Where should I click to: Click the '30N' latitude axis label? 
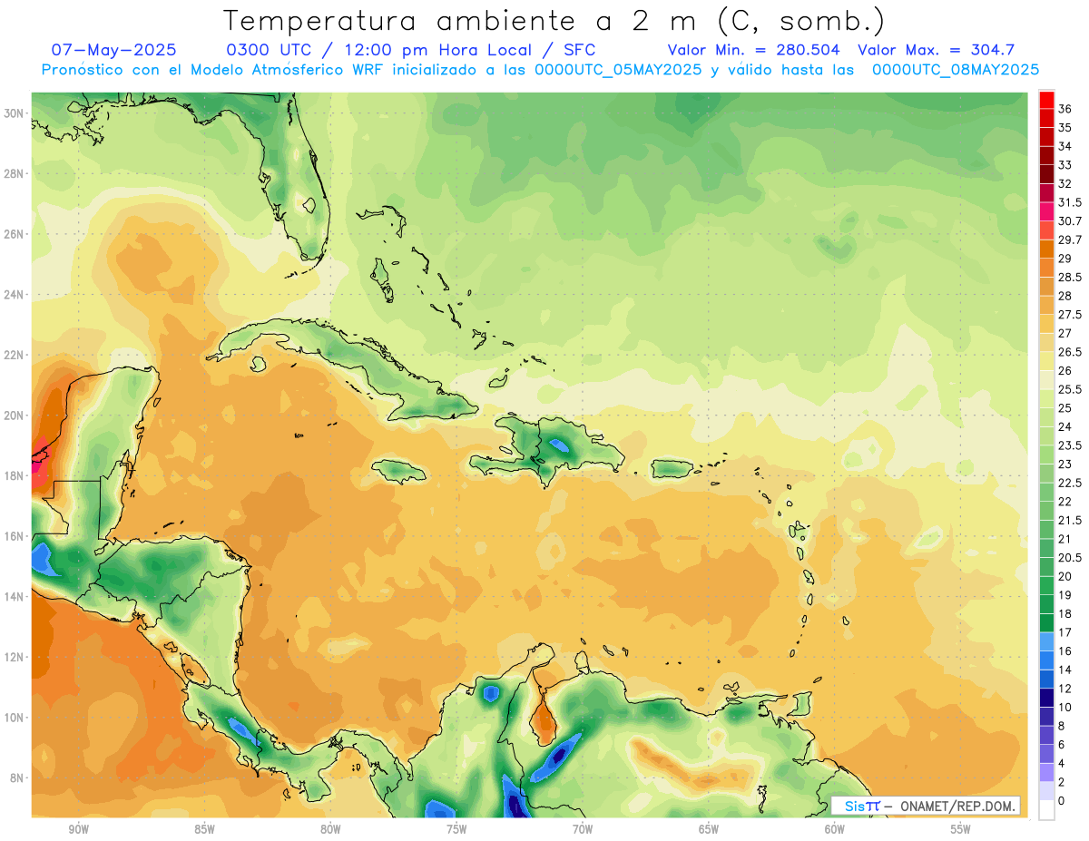(x=14, y=112)
